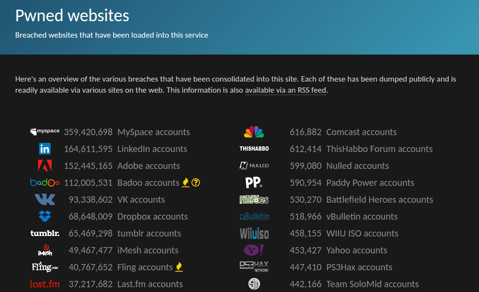Click the MySpace logo icon
Viewport: 479px width, 292px height.
[x=45, y=131]
